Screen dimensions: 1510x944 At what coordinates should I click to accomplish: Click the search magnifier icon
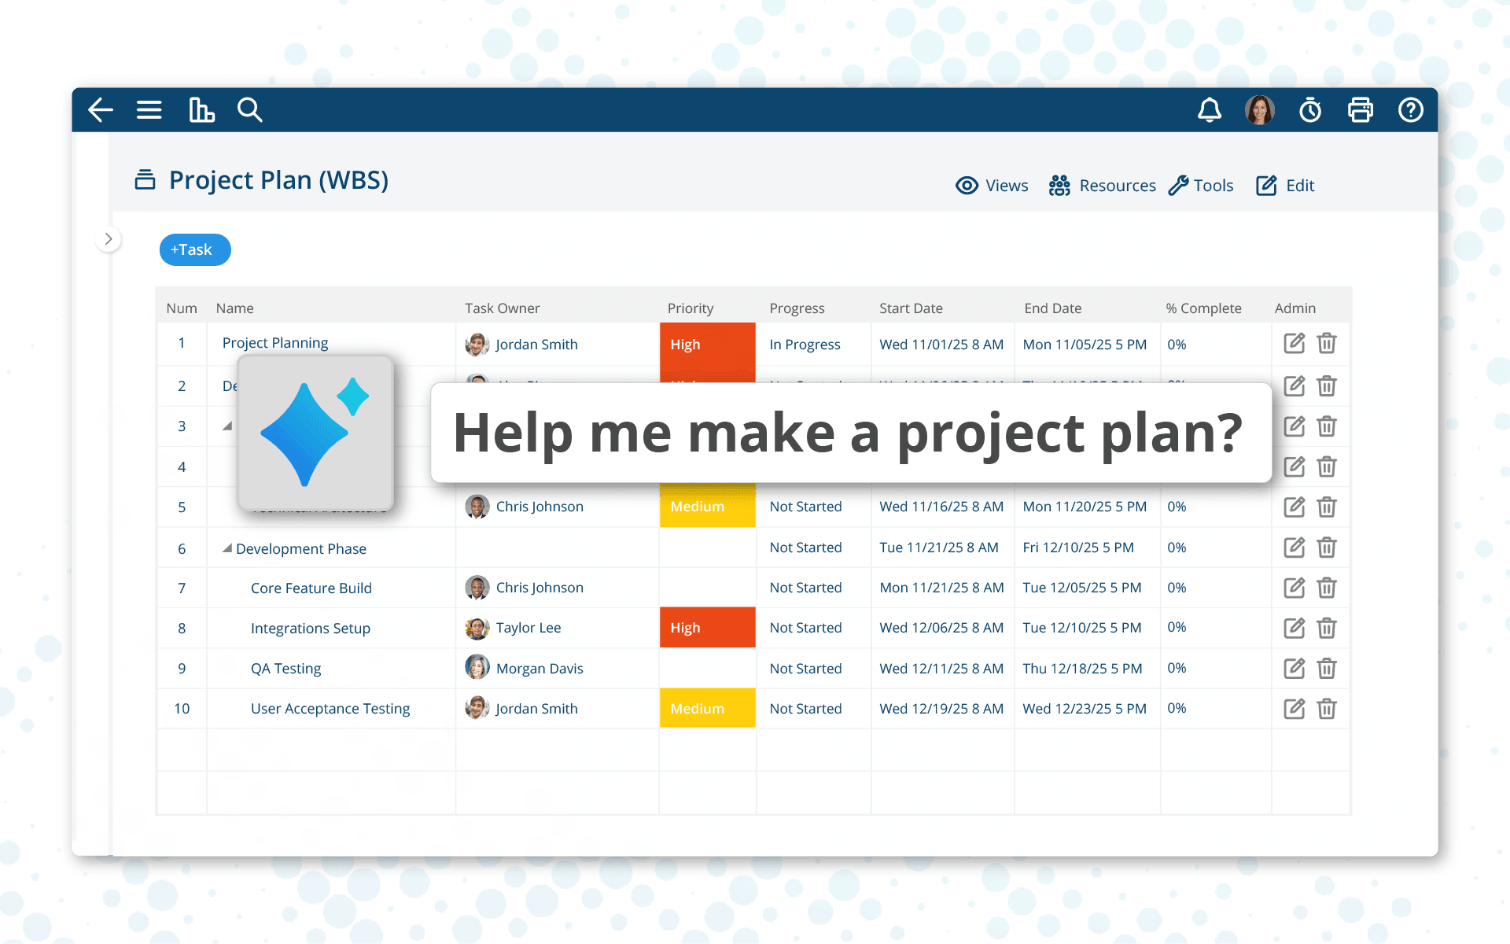[x=250, y=110]
